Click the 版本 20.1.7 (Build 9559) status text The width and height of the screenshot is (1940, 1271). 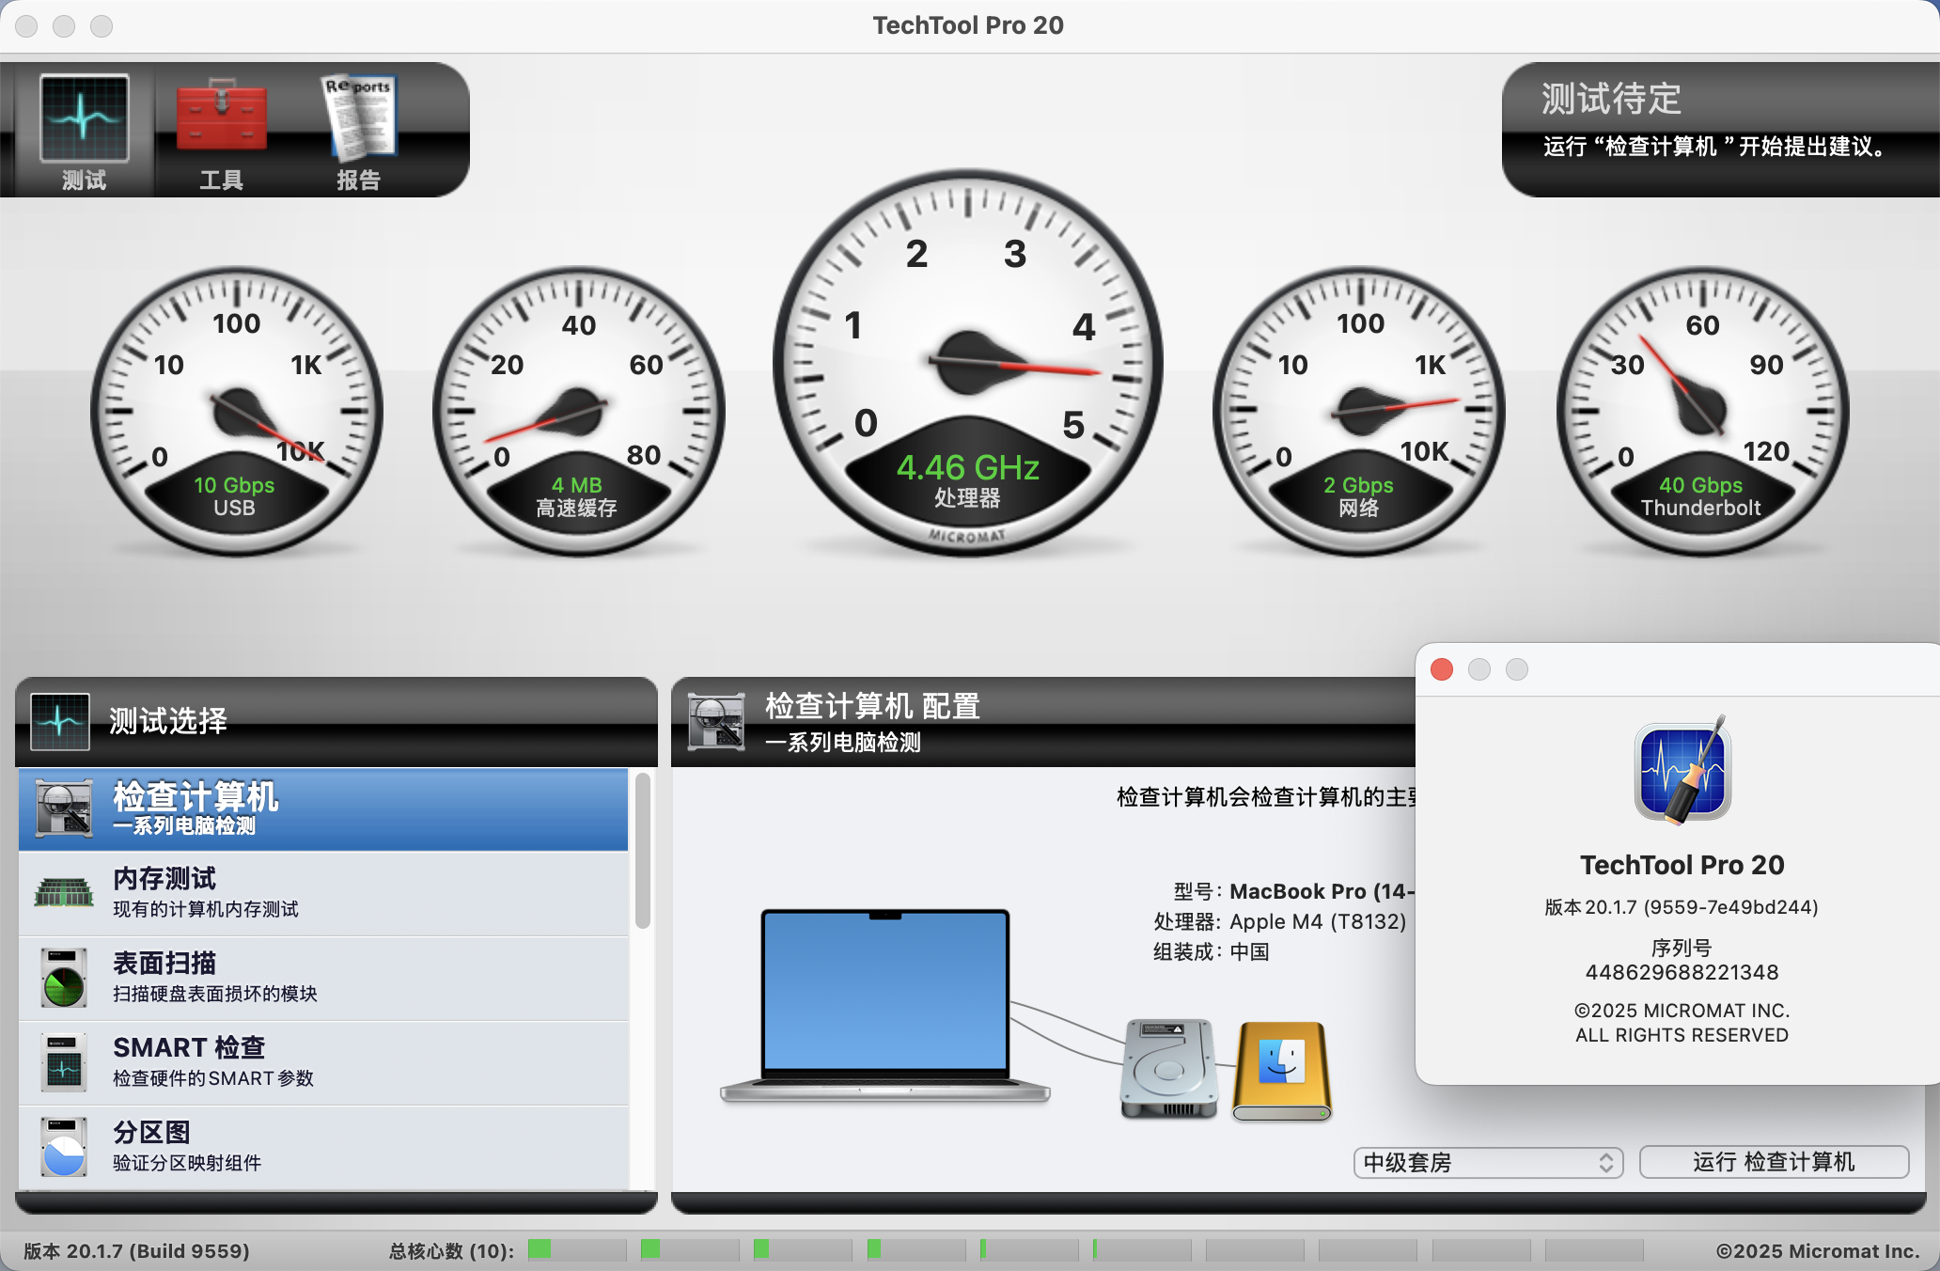pyautogui.click(x=137, y=1251)
